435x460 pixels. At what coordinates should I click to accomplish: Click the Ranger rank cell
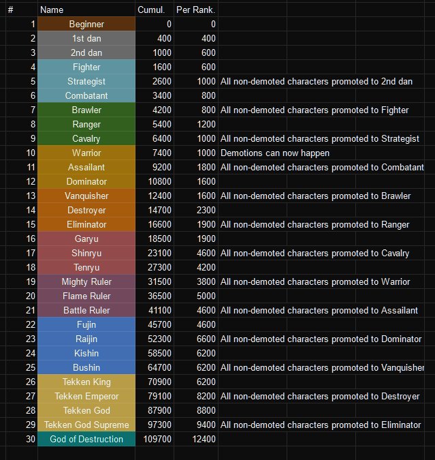(86, 125)
